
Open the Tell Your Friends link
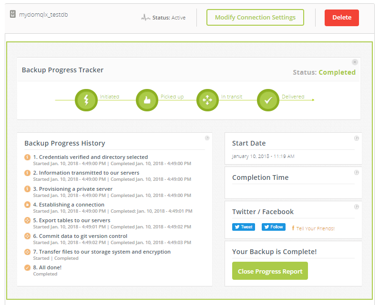tap(315, 228)
